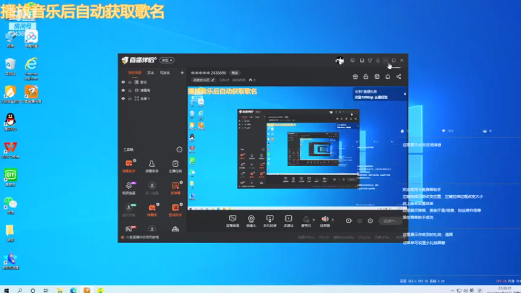Toggle visibility of first source layer
Viewport: 521px width, 293px height.
(x=123, y=82)
